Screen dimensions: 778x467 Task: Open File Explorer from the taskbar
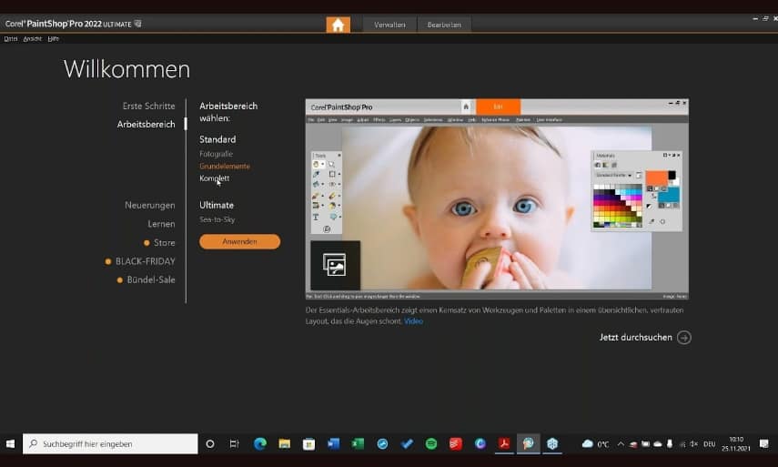tap(284, 444)
